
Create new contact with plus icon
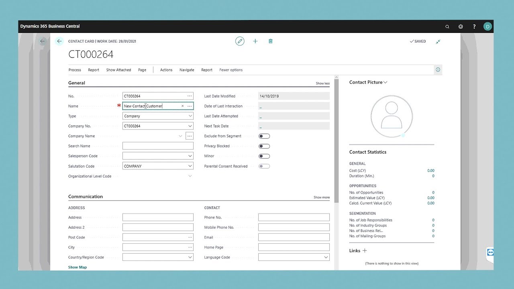click(255, 41)
